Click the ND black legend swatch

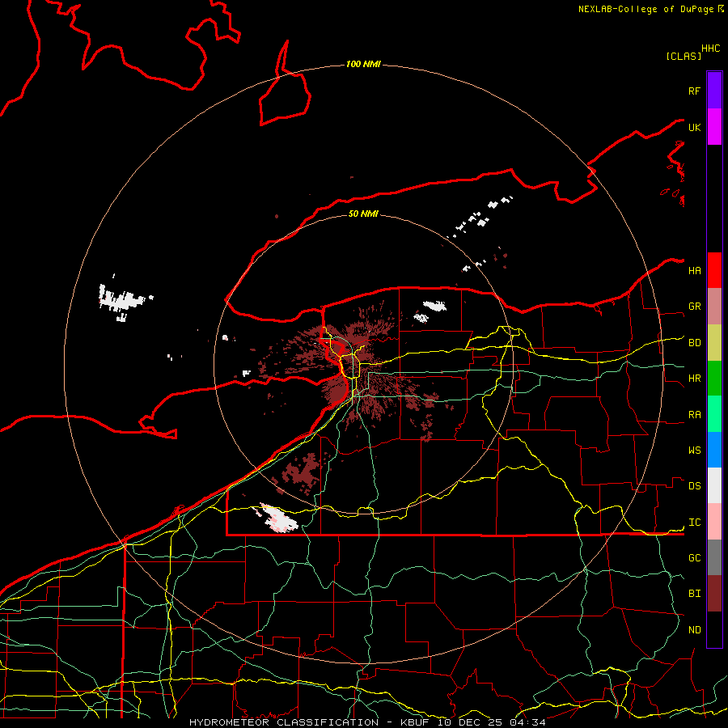pyautogui.click(x=714, y=629)
